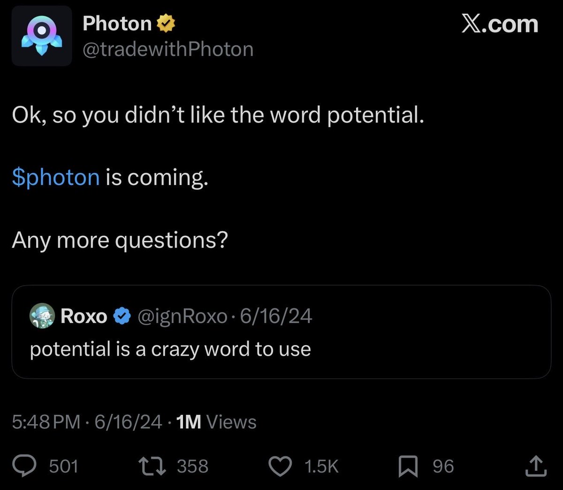Tap the share upload icon
The width and height of the screenshot is (563, 490).
pyautogui.click(x=536, y=466)
